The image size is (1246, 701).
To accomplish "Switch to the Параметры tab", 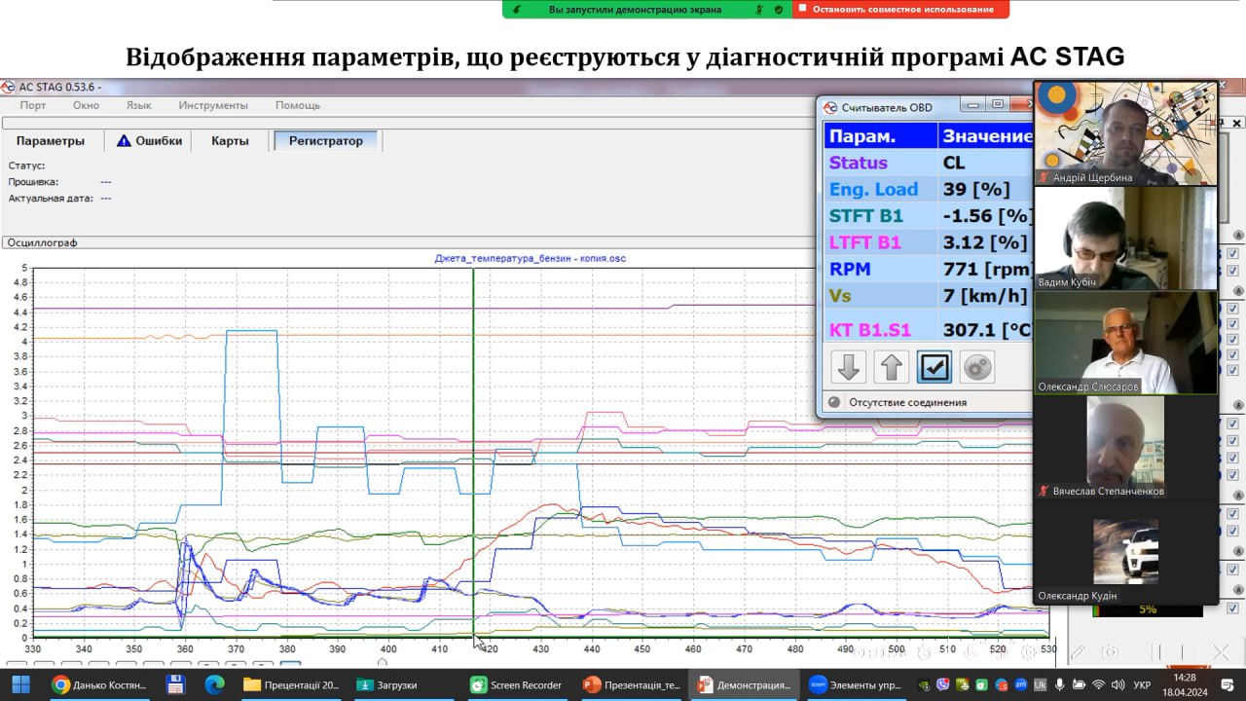I will [51, 140].
